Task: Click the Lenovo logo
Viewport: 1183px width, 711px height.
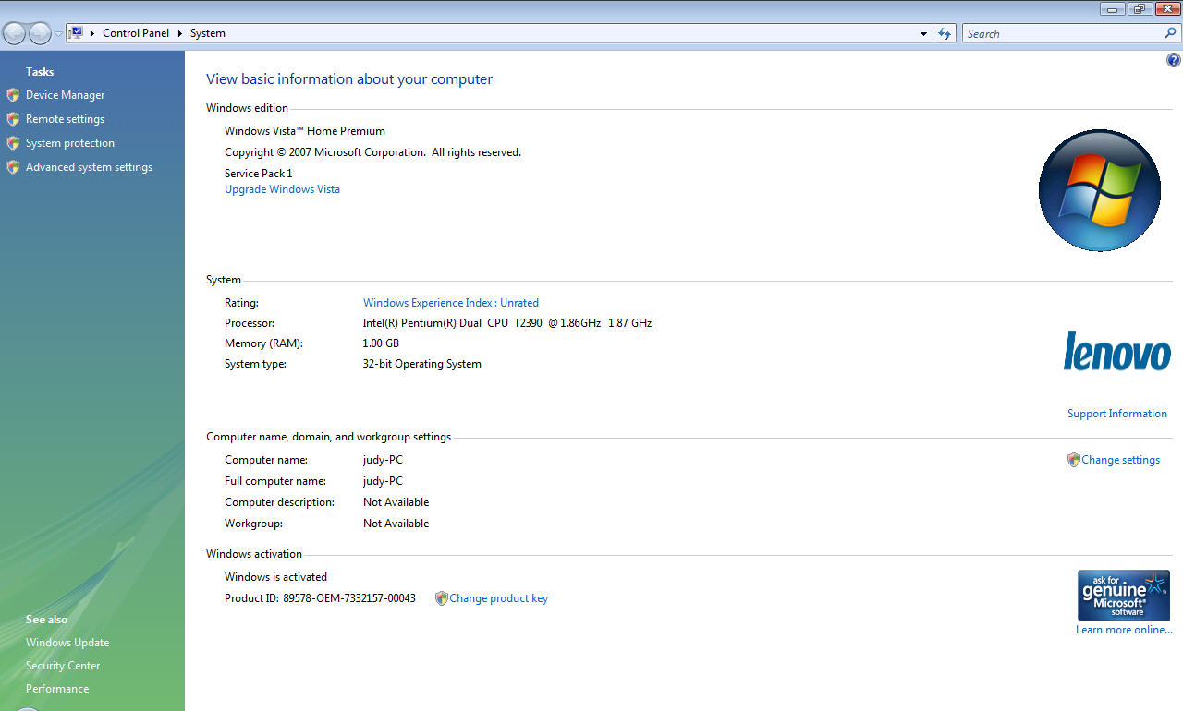Action: [1116, 351]
